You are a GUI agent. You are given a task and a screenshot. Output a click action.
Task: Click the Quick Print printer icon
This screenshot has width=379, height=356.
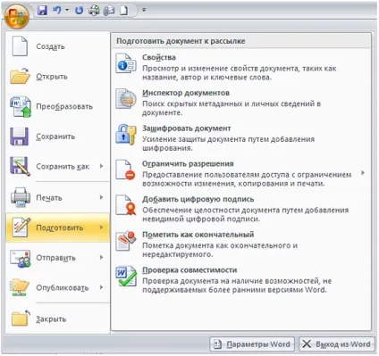(x=94, y=11)
